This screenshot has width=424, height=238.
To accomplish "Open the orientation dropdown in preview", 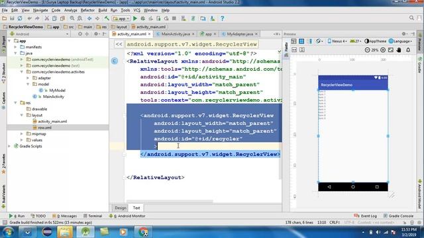I will coord(319,41).
